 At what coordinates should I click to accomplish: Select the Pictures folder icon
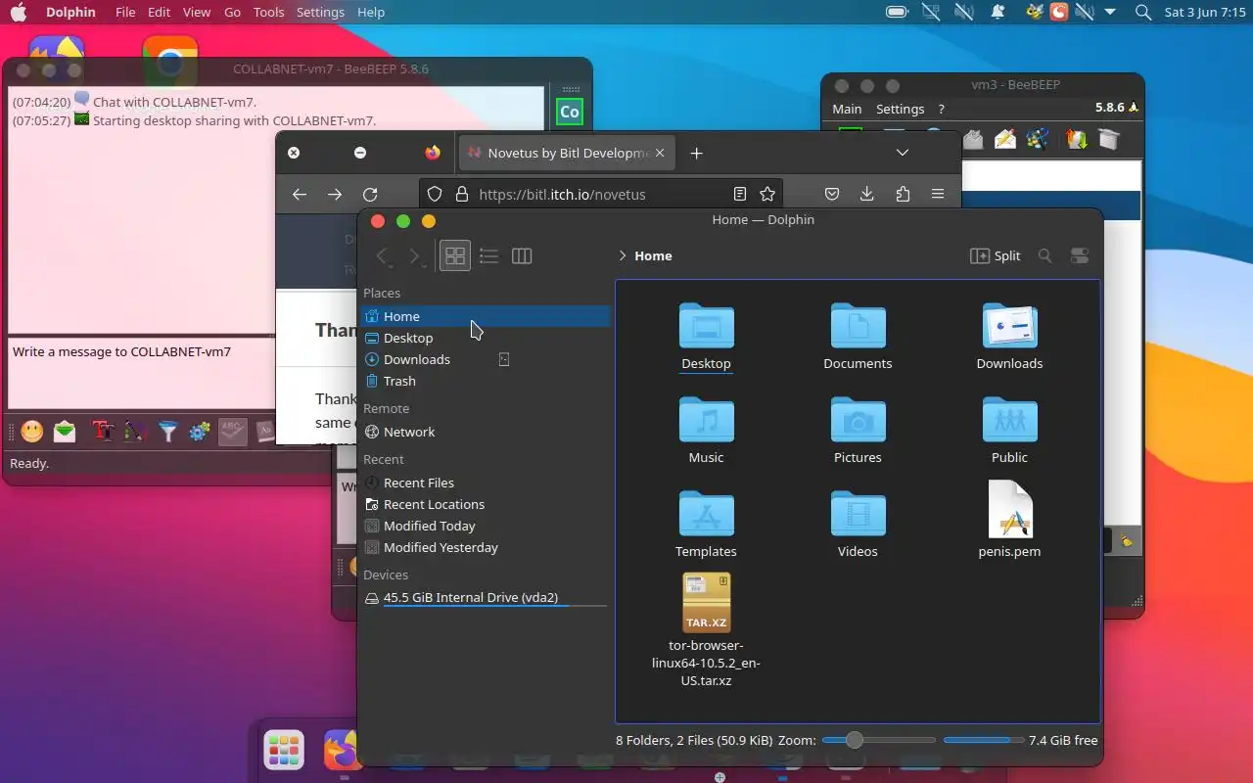click(x=858, y=419)
